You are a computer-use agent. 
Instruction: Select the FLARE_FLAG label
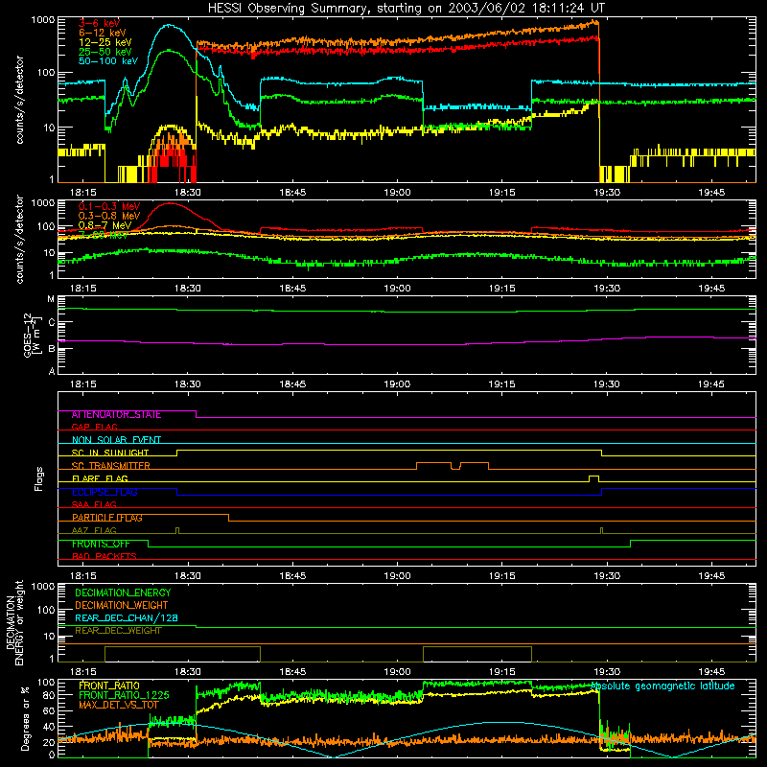pos(100,478)
